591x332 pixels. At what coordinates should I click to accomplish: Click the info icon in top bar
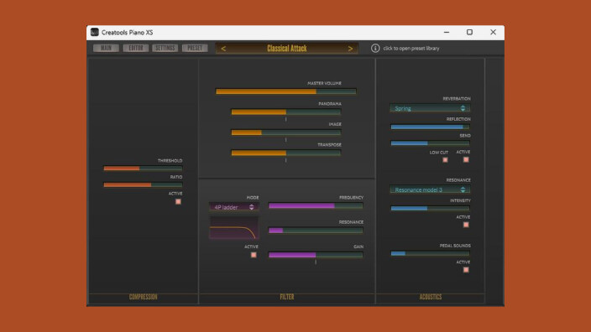(375, 48)
